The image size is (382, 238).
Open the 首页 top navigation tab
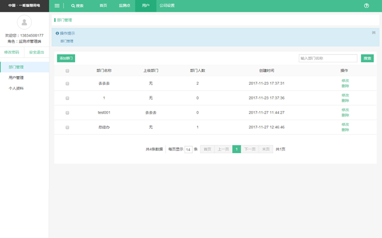pos(103,5)
